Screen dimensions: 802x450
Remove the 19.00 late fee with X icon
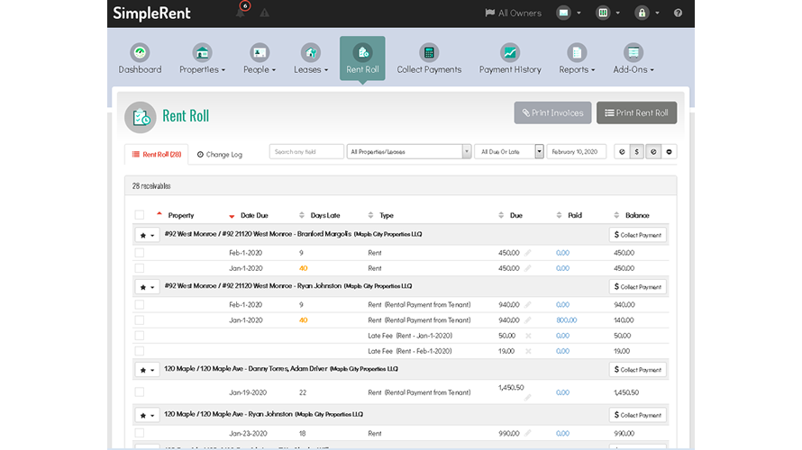528,351
